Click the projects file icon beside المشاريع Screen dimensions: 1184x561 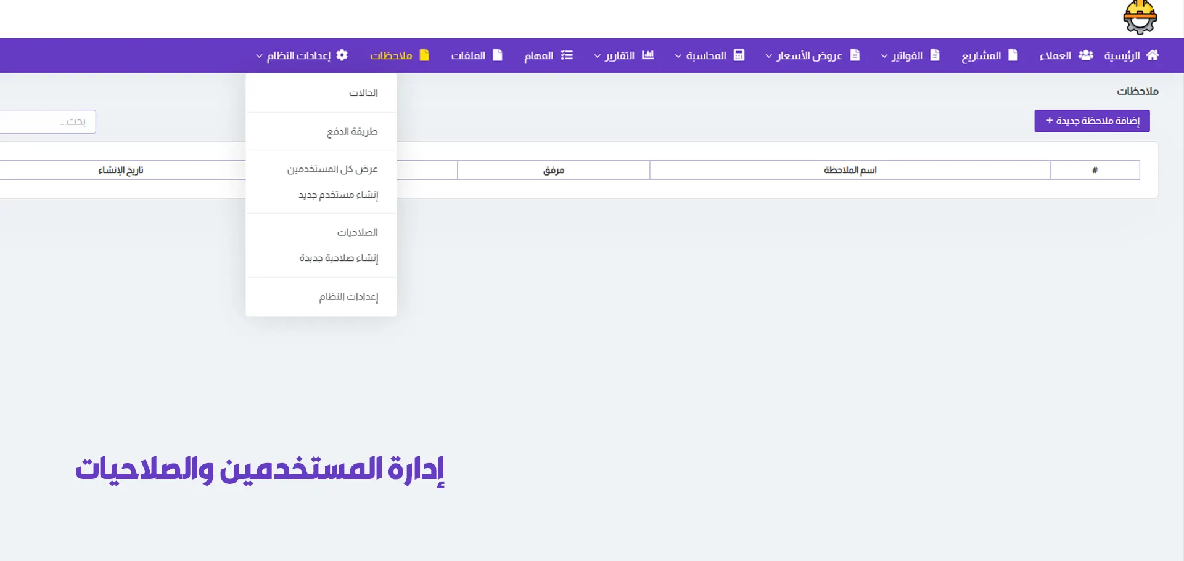pyautogui.click(x=1013, y=55)
